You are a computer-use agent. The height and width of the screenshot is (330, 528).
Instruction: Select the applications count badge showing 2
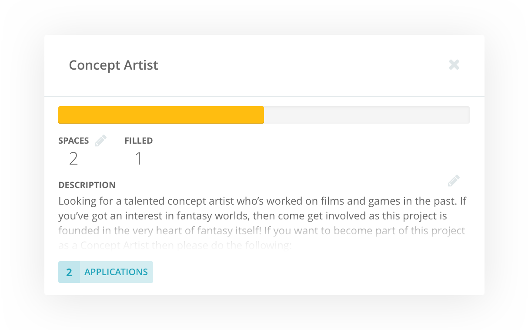pyautogui.click(x=69, y=272)
